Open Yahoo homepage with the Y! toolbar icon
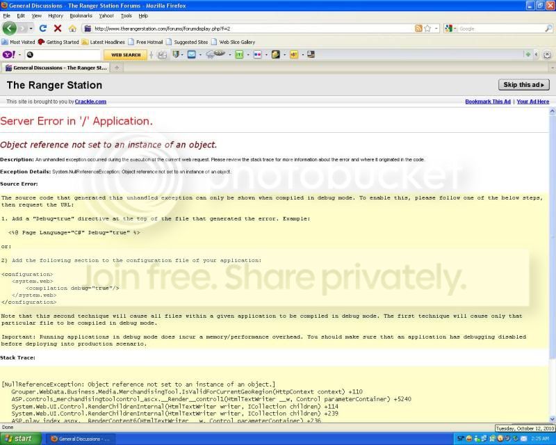The height and width of the screenshot is (445, 556). (x=7, y=54)
